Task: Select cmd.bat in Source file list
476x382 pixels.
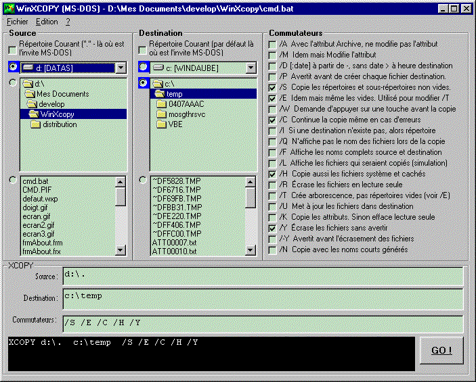Action: [x=35, y=181]
